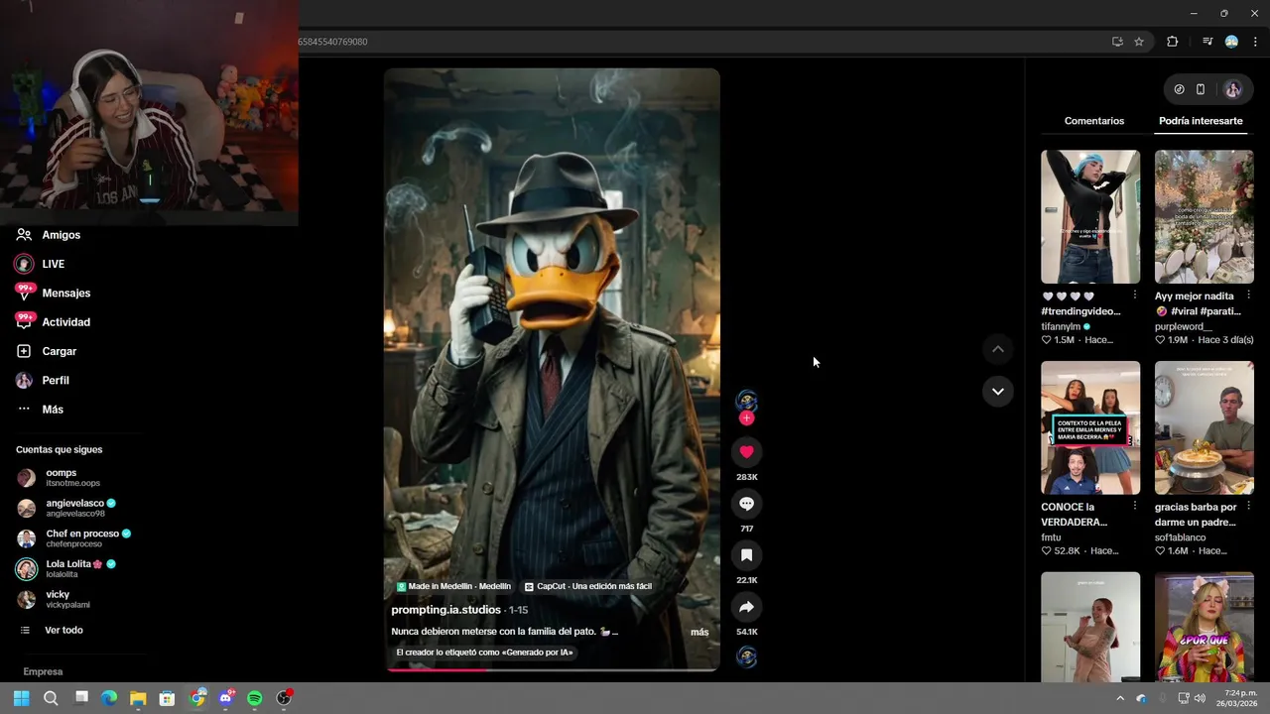The width and height of the screenshot is (1270, 714).
Task: Click the 'Generado por IA' creator label
Action: coord(484,653)
